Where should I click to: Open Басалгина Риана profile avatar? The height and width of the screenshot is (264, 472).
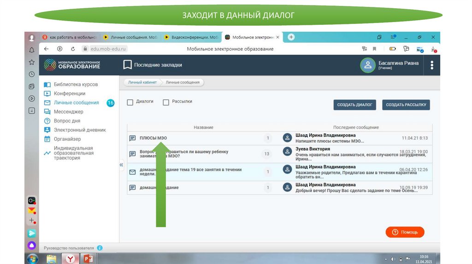click(367, 65)
